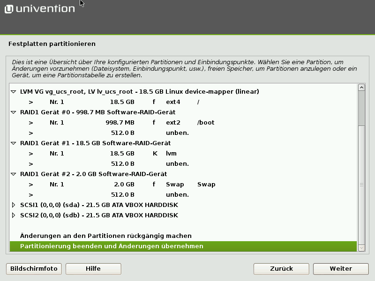Viewport: 375px width, 281px height.
Task: Choose Änderungen an den Partitionen rückgängig machen
Action: click(106, 236)
